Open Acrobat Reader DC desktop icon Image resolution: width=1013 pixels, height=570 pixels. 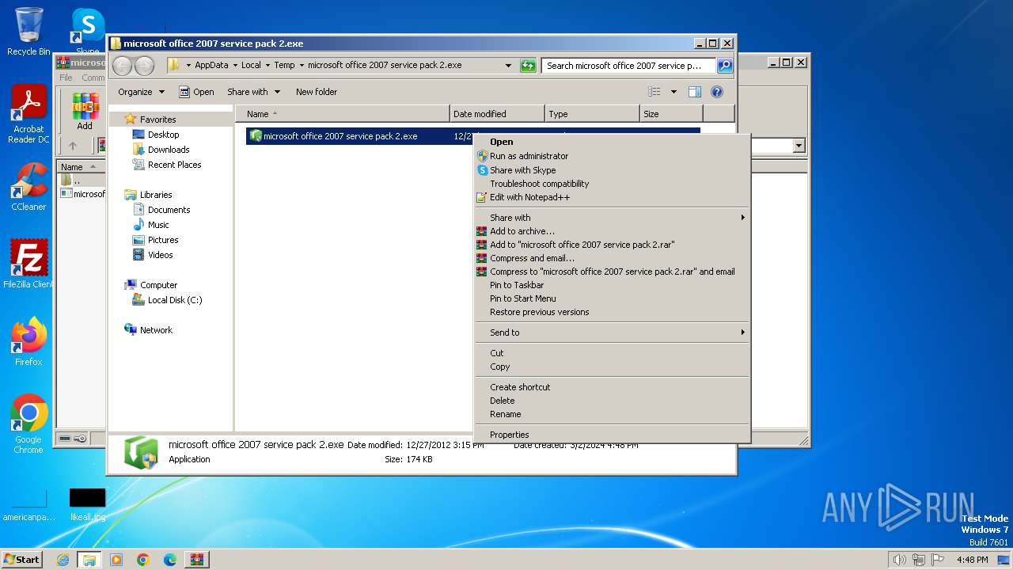[x=28, y=114]
